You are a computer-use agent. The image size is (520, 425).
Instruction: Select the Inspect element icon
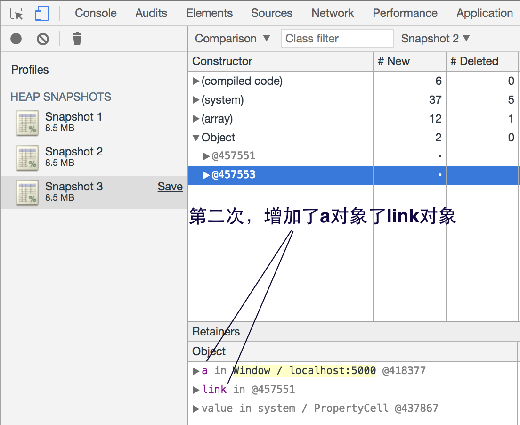[16, 13]
